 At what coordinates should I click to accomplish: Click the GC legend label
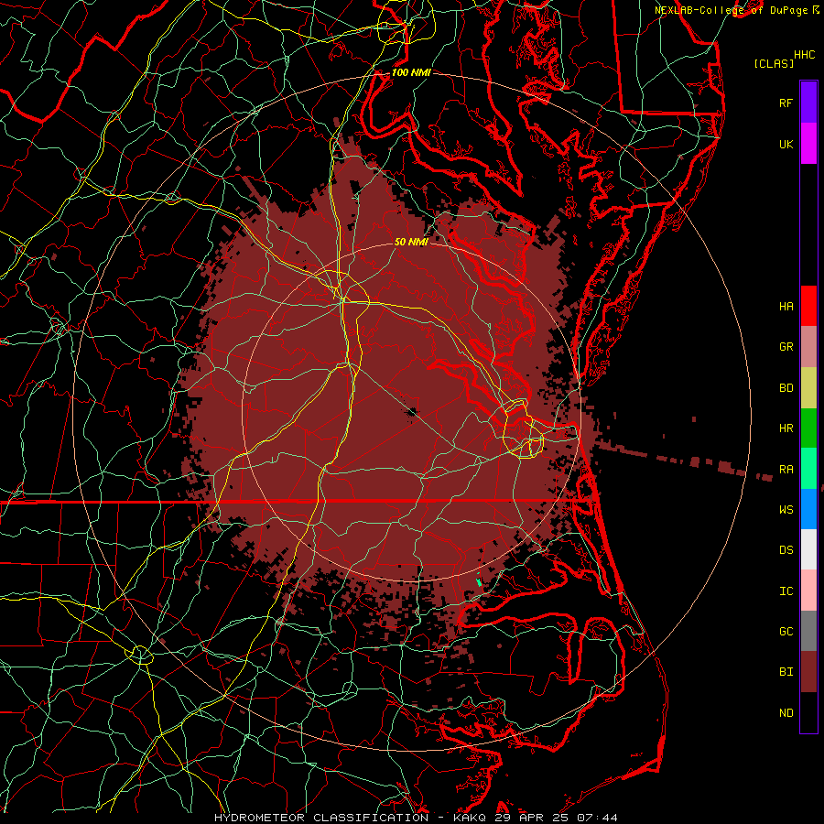click(x=786, y=632)
